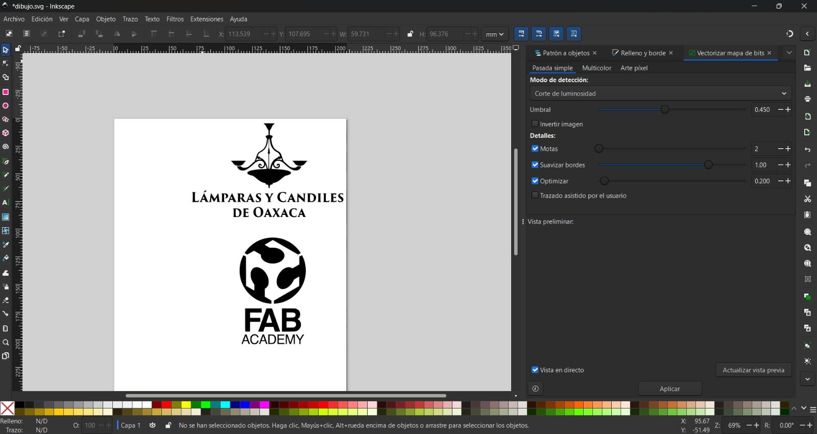Close the Vectorizar mapa de bits tab

pos(769,53)
